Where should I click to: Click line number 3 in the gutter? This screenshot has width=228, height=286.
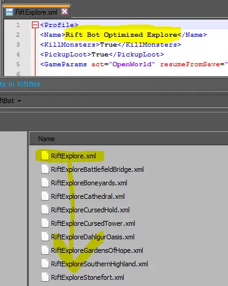(18, 45)
